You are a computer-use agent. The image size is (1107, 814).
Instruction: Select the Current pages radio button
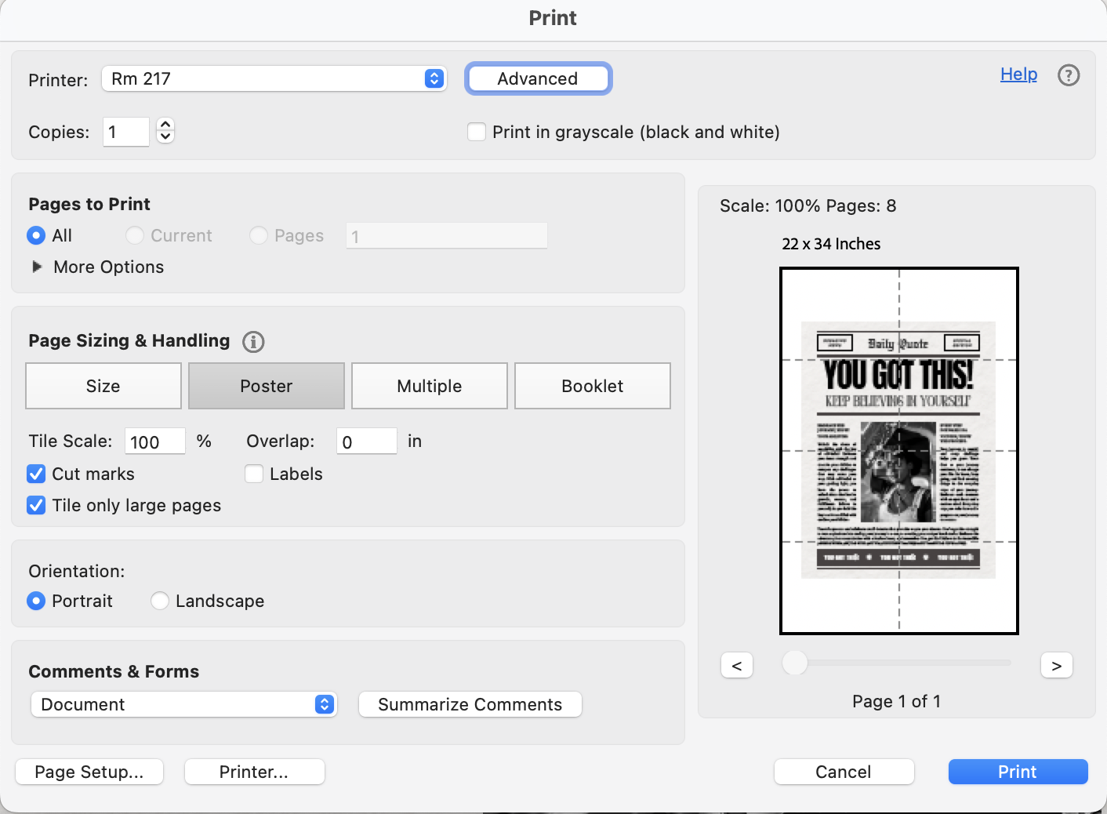134,235
